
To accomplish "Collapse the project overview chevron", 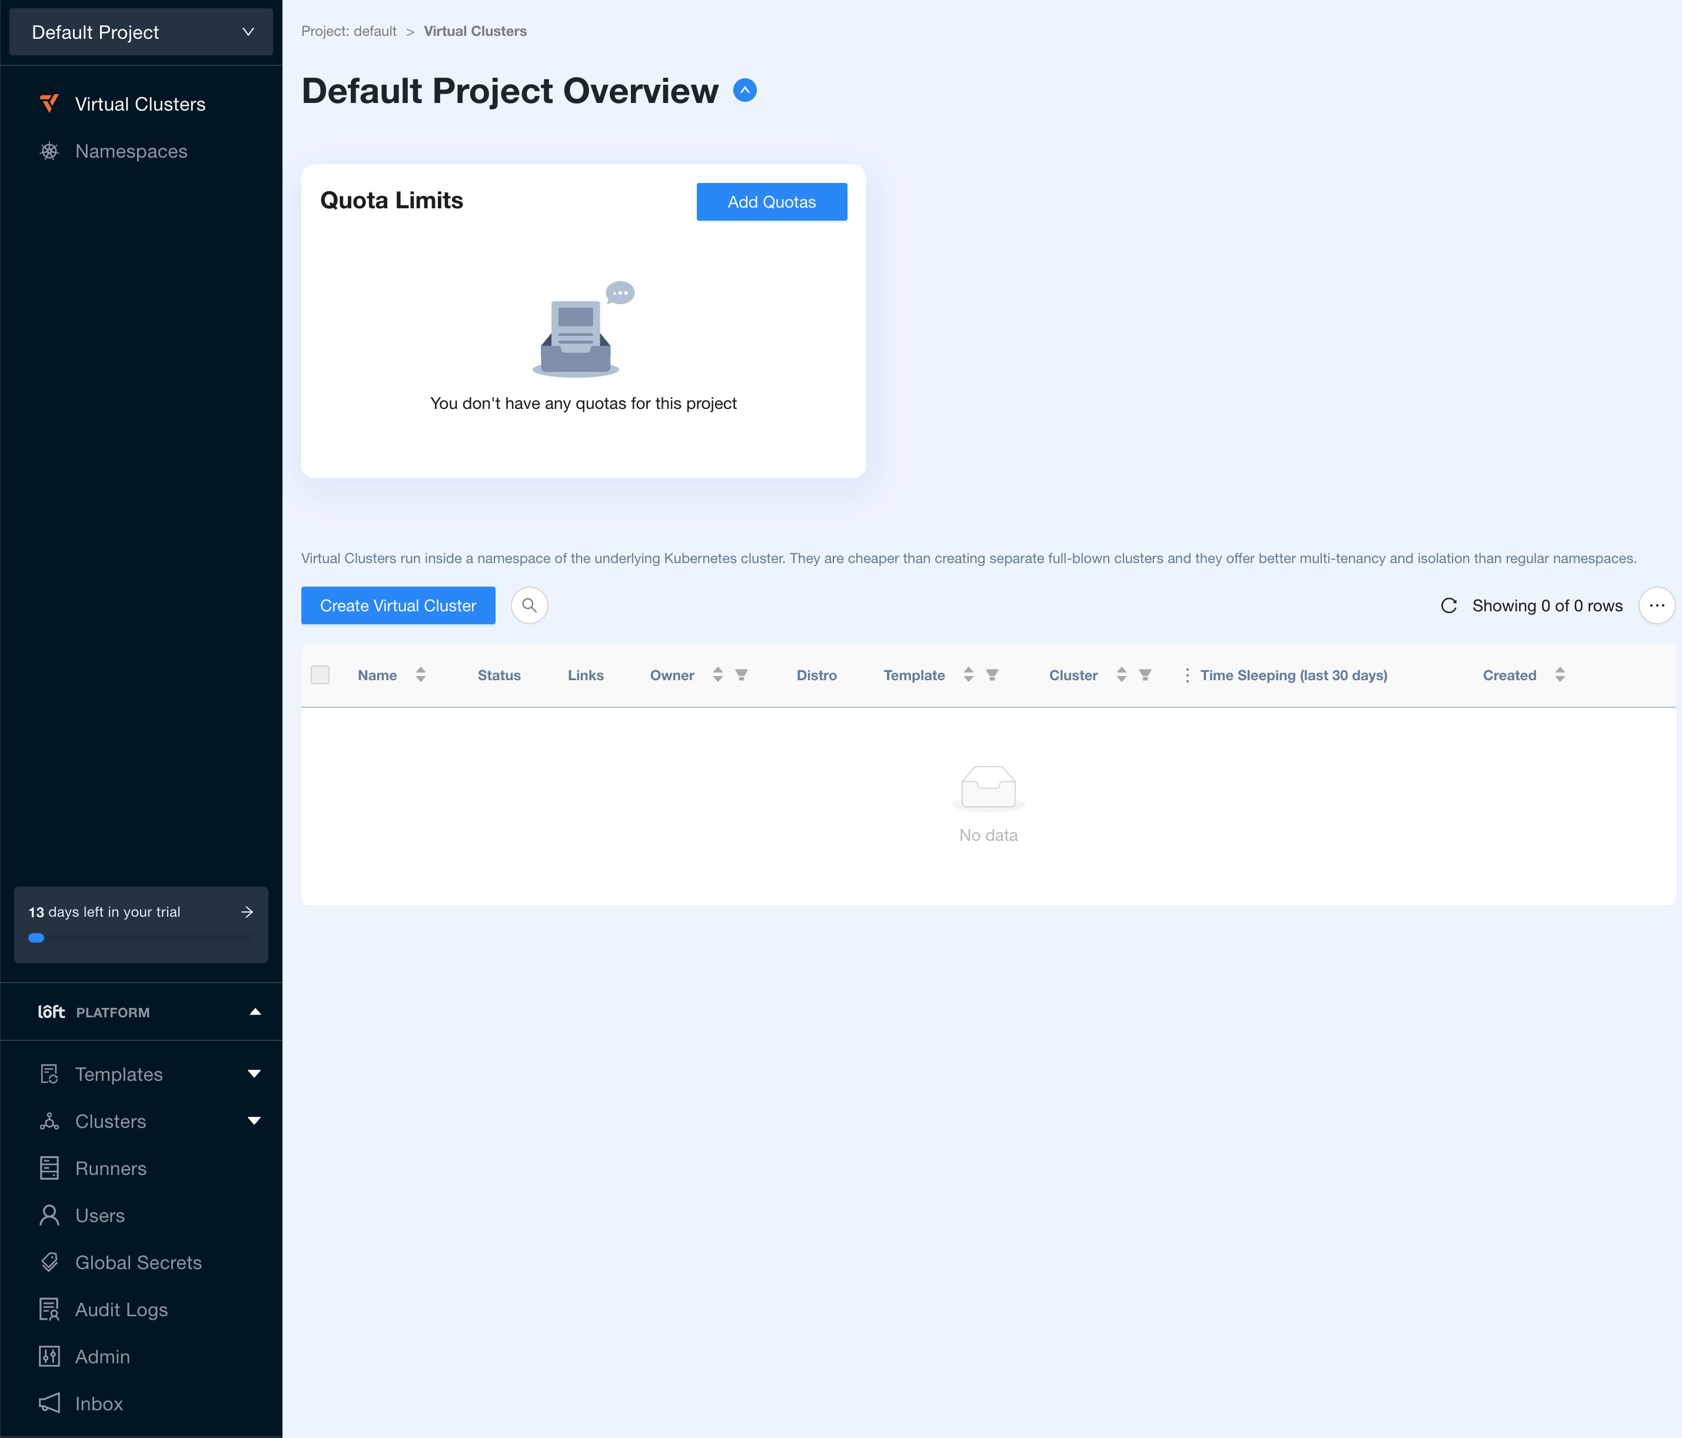I will coord(744,90).
